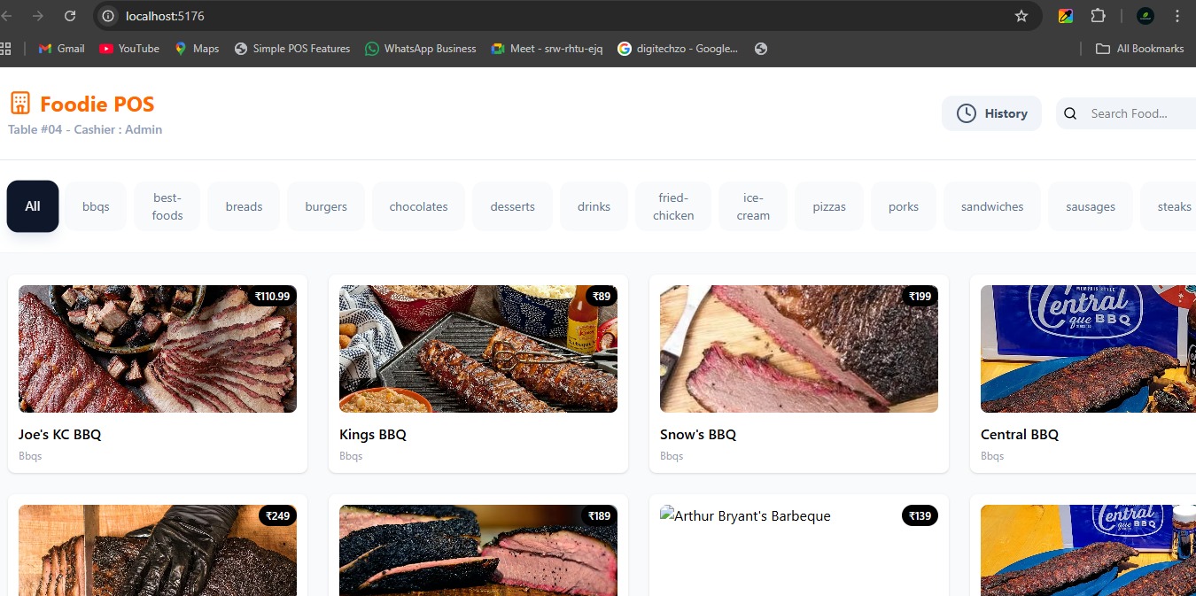Filter by burgers category
Viewport: 1196px width, 596px height.
326,206
